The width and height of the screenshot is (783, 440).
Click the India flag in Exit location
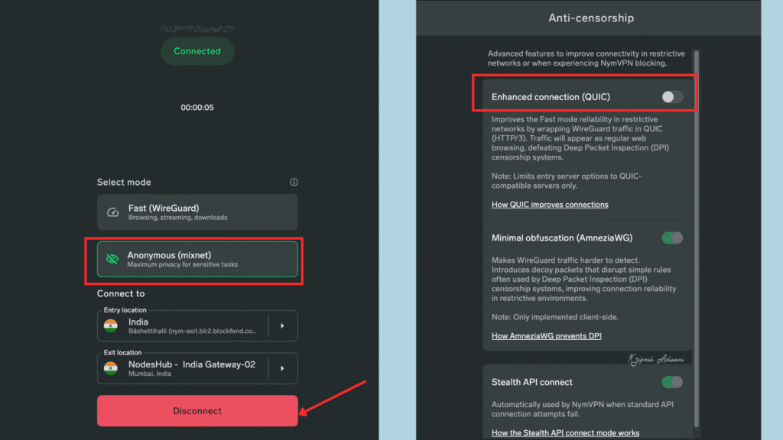(111, 368)
